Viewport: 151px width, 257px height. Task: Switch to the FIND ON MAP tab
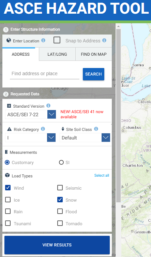pos(94,54)
